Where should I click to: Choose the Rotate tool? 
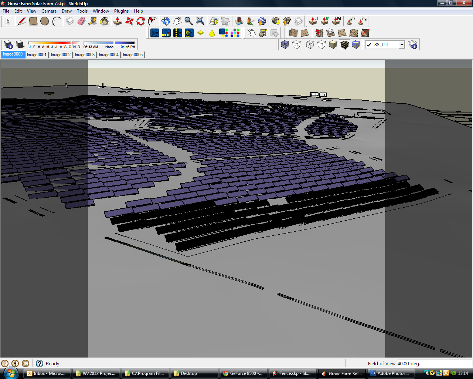(x=140, y=21)
